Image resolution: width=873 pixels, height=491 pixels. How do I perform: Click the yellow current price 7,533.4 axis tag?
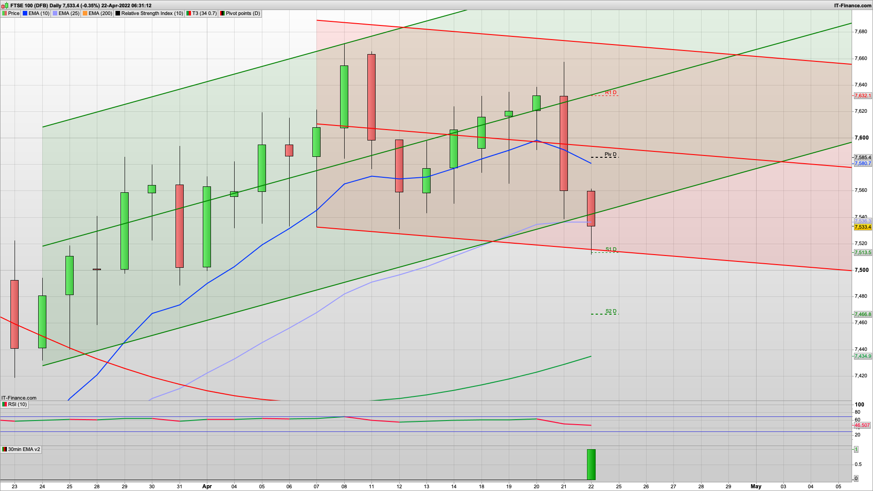863,227
